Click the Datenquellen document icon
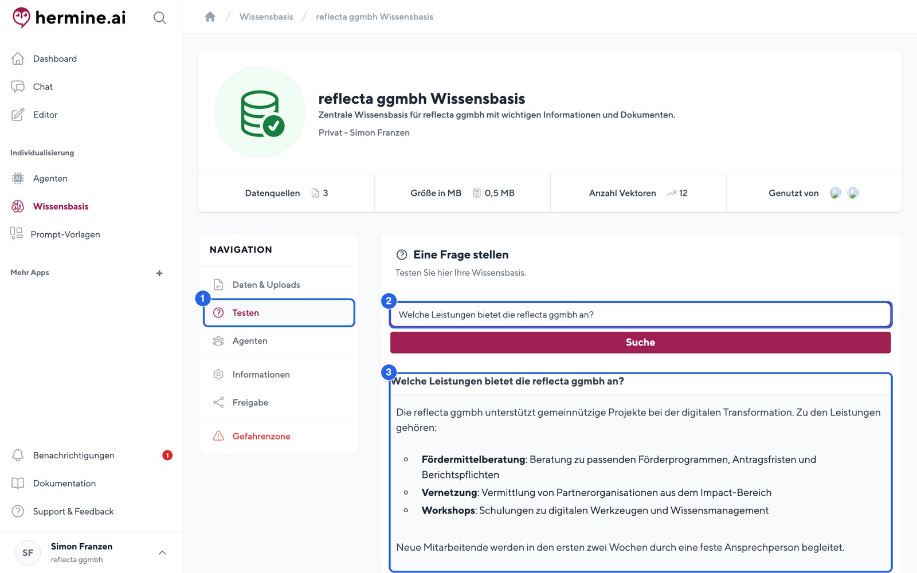The image size is (917, 573). [315, 193]
